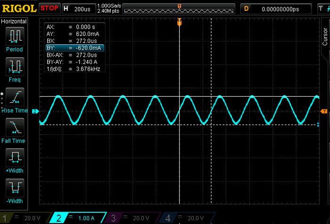Open the Cursor side tab
This screenshot has width=330, height=224.
(x=325, y=36)
